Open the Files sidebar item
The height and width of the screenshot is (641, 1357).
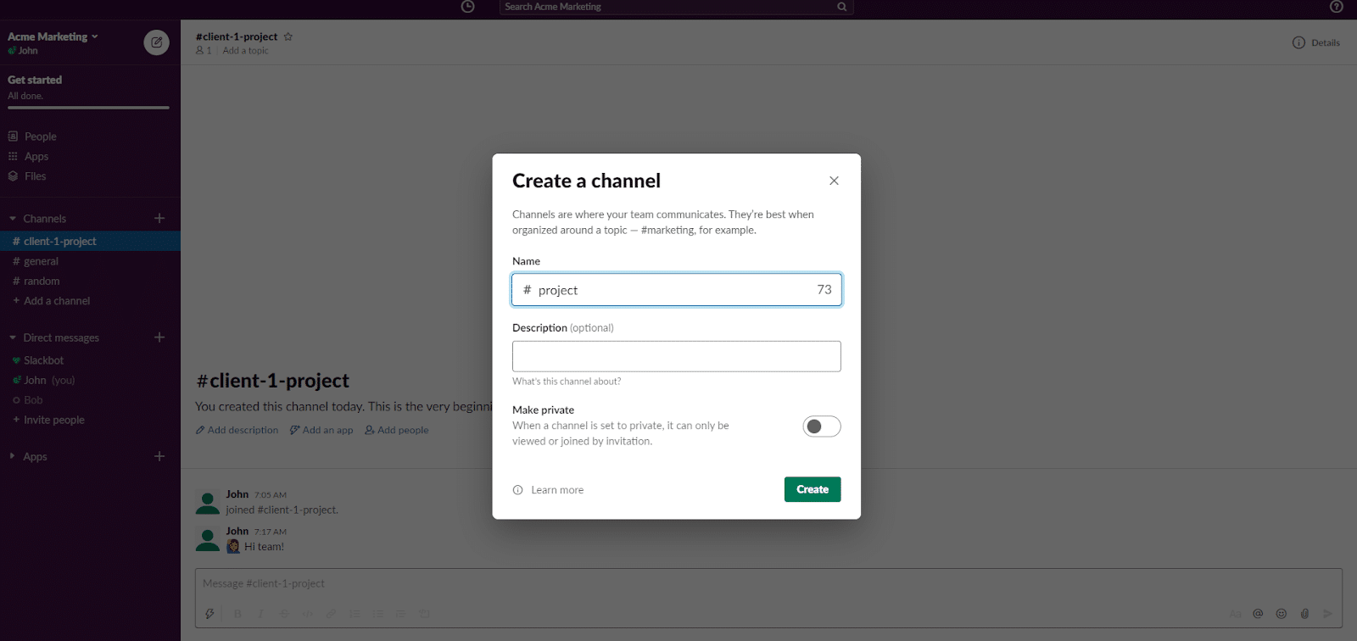(35, 176)
